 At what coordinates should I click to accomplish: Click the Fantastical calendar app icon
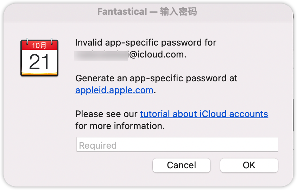click(x=39, y=57)
